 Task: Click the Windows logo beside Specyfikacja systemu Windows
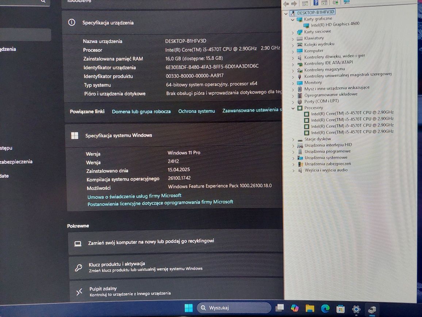[x=74, y=136]
